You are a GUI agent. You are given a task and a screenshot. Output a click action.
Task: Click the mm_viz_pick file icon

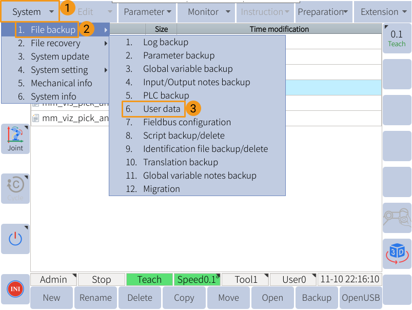point(35,119)
